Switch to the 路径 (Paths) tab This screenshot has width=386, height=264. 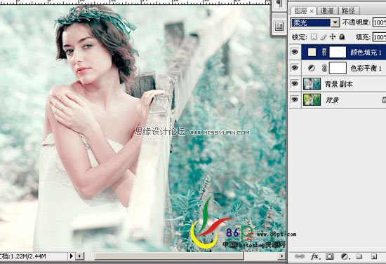(348, 11)
